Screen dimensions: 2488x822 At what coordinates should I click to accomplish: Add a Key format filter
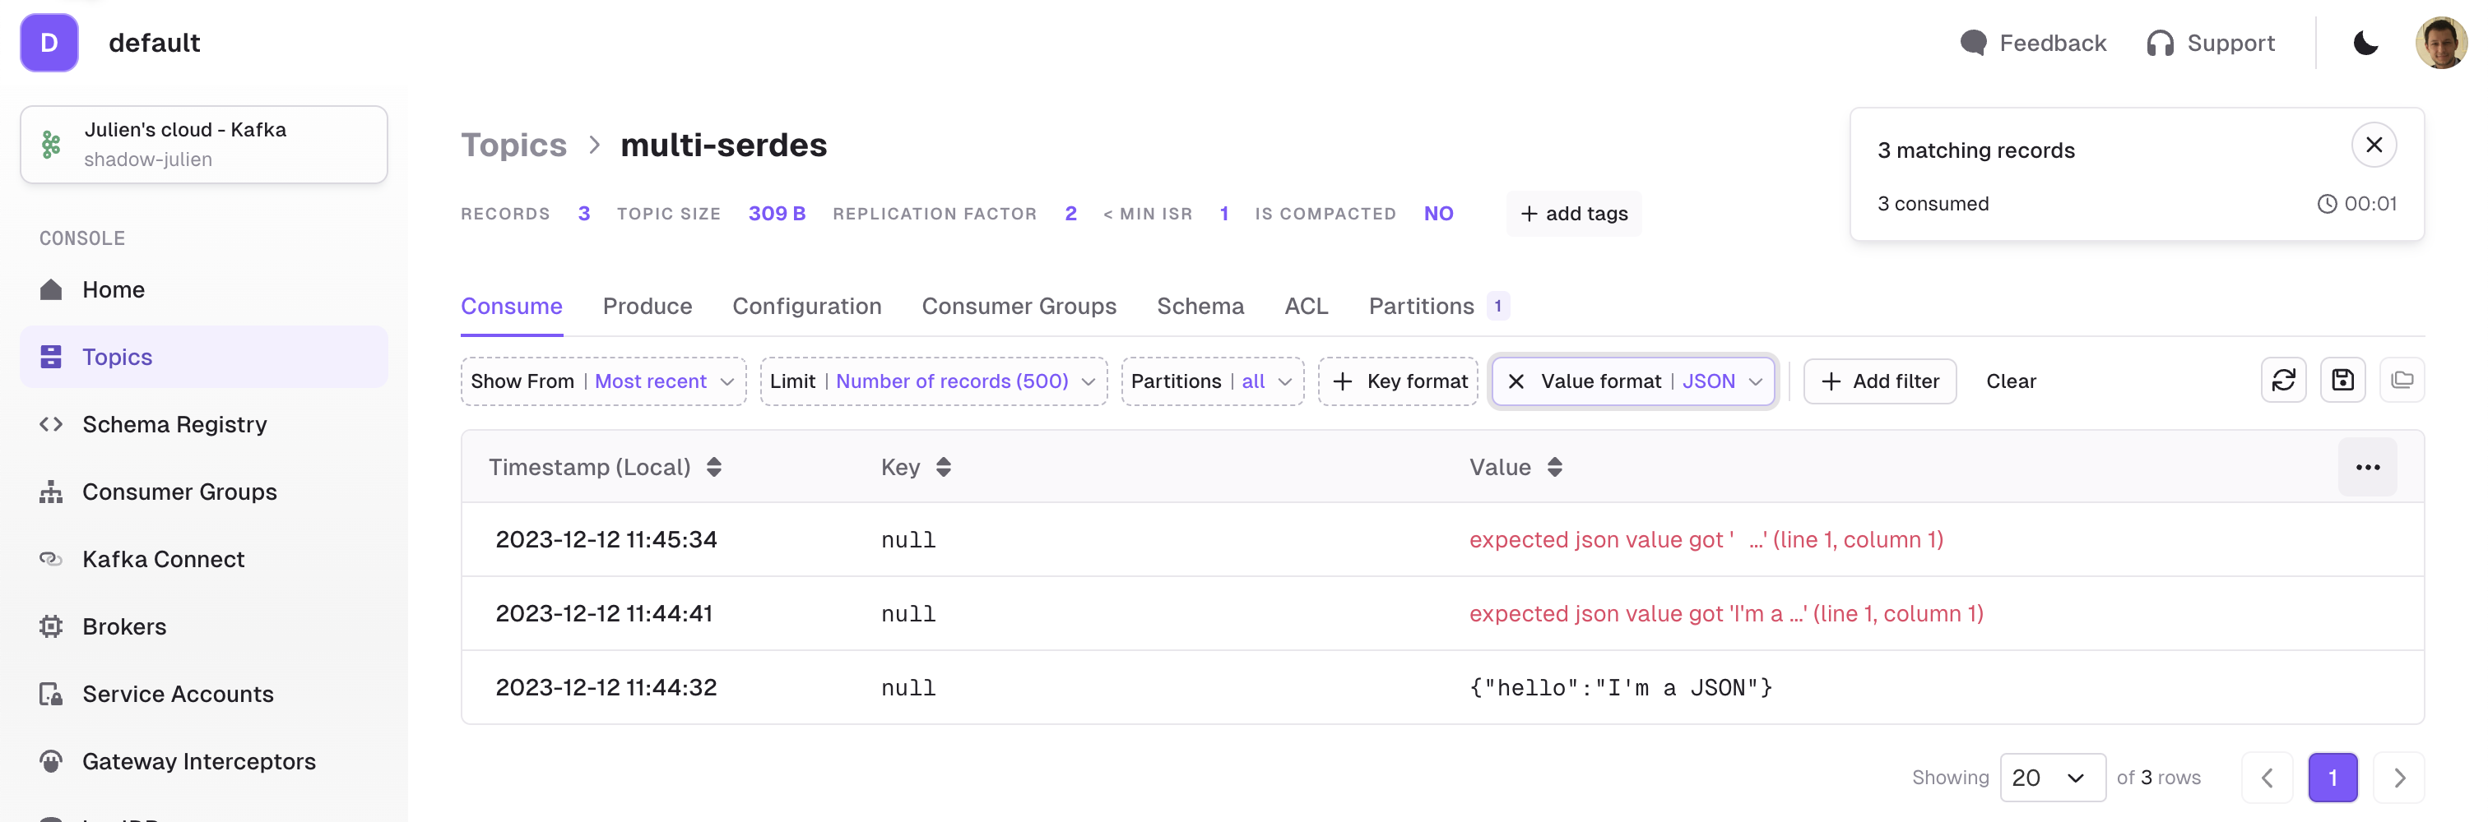tap(1399, 382)
